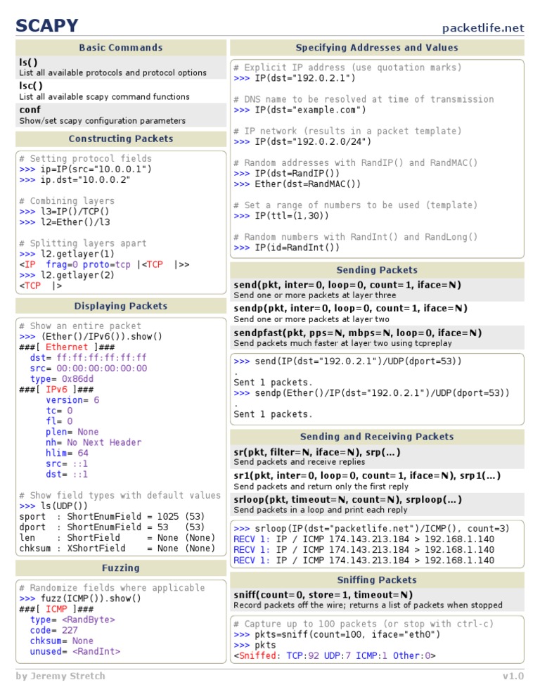
Task: Click the sendp(pkt, inter=0...) function entry
Action: pyautogui.click(x=378, y=314)
